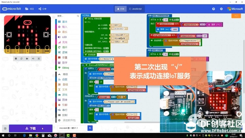Open the 基本 Basic block category
Screen dimensions: 245x138
pos(68,22)
